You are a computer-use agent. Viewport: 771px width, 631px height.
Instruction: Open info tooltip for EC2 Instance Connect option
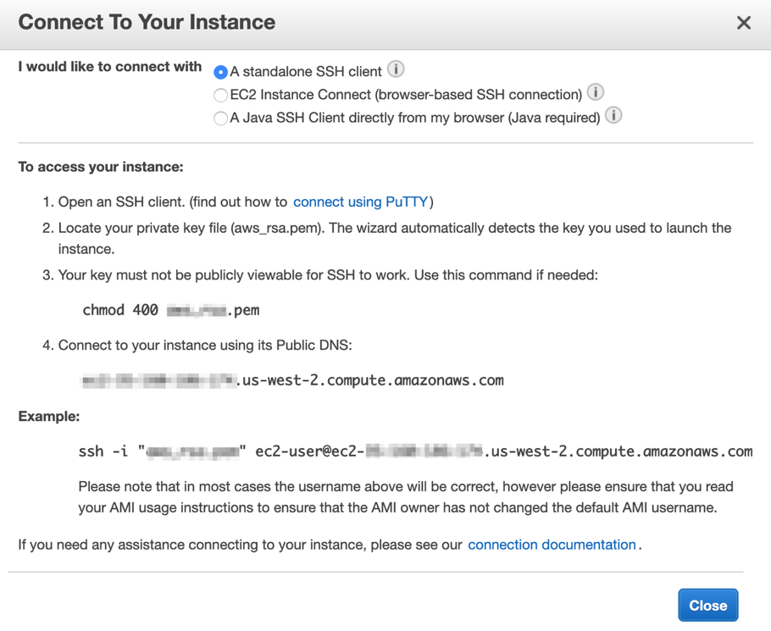tap(595, 92)
